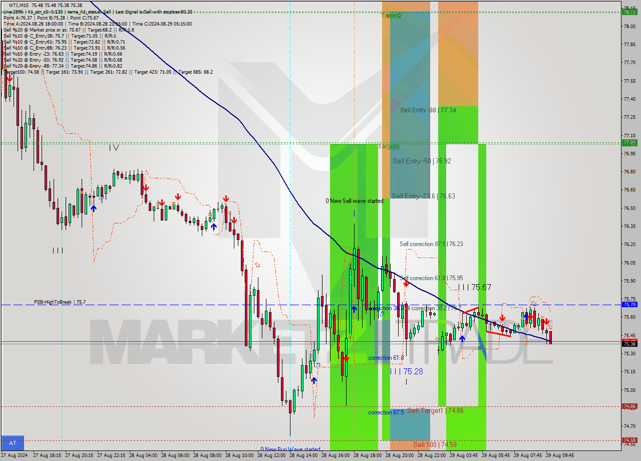The image size is (641, 461).
Task: Select the blue 75.70 price label
Action: [x=629, y=305]
